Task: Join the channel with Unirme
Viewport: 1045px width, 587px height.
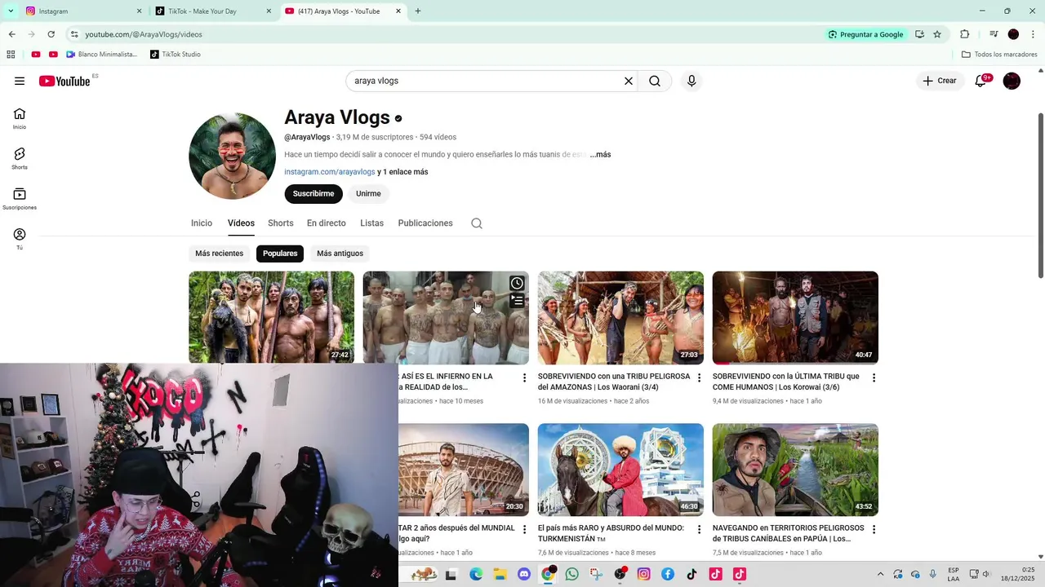Action: click(x=368, y=194)
